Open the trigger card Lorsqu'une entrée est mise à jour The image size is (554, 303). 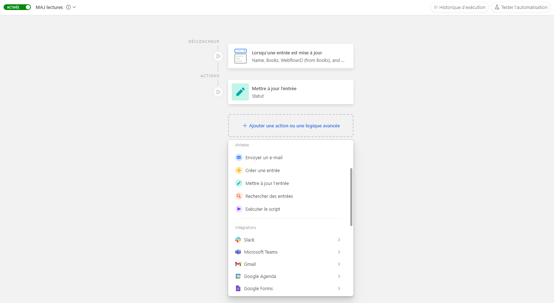click(x=291, y=56)
